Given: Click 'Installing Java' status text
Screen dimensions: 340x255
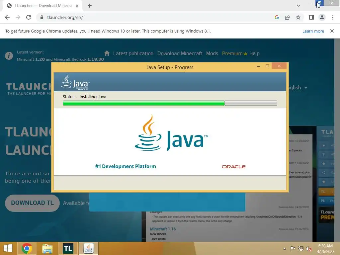Looking at the screenshot, I should (93, 97).
